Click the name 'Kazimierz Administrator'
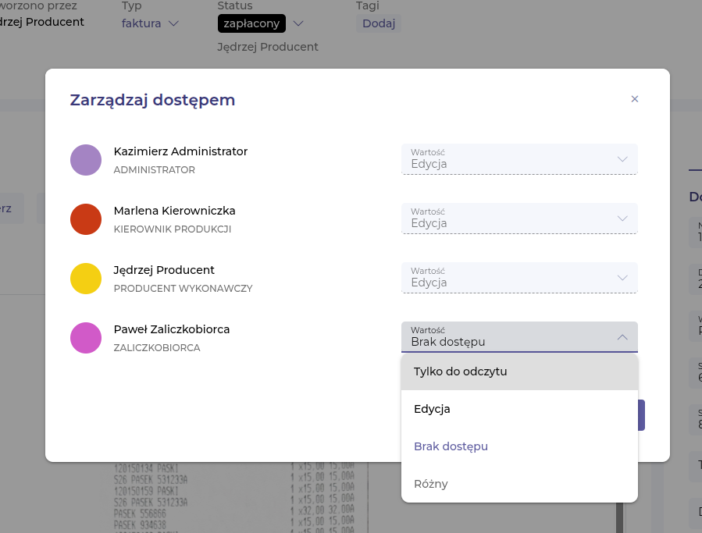Screen dimensions: 702x533 (x=180, y=151)
